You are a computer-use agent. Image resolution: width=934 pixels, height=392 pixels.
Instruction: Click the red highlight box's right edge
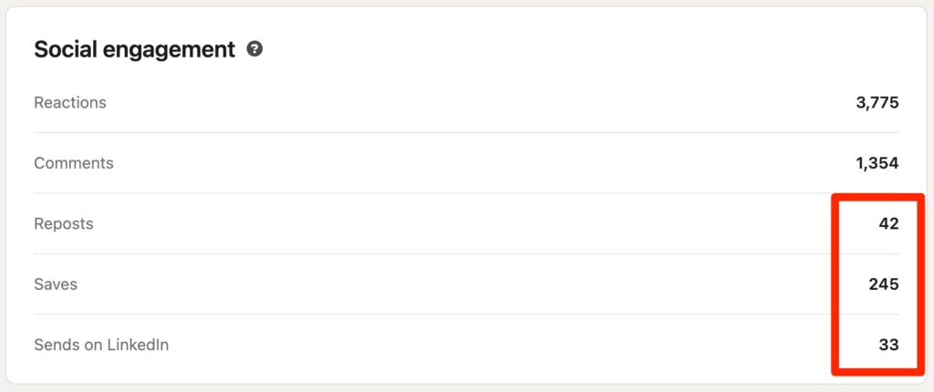[920, 284]
